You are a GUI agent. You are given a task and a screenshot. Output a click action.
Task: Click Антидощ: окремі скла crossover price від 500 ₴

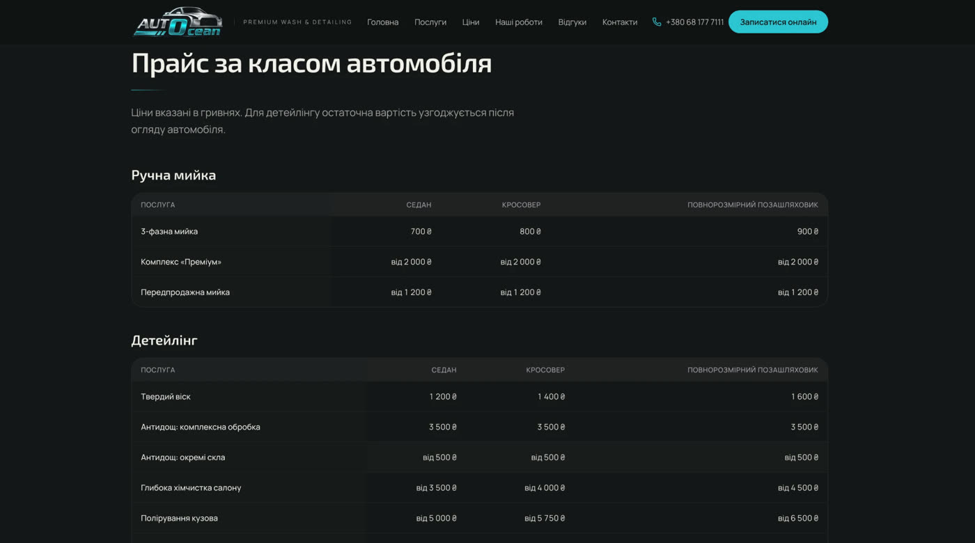[x=548, y=457]
